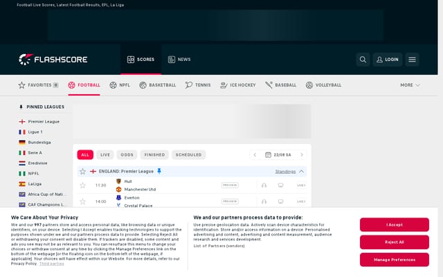Select the Scheduled matches filter
Image resolution: width=443 pixels, height=277 pixels.
(x=188, y=155)
